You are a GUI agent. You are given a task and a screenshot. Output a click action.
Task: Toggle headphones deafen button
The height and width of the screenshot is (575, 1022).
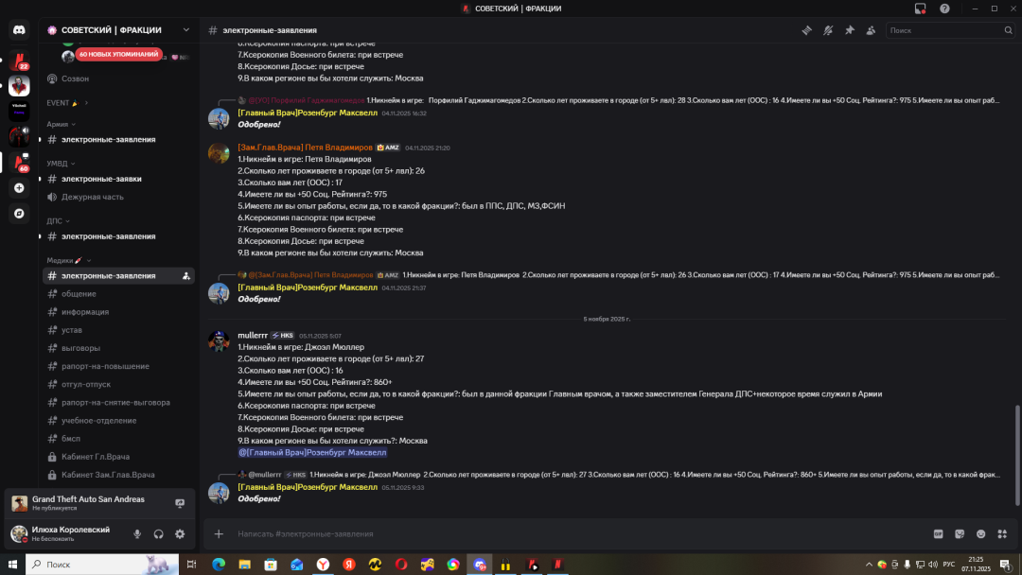[x=158, y=533]
